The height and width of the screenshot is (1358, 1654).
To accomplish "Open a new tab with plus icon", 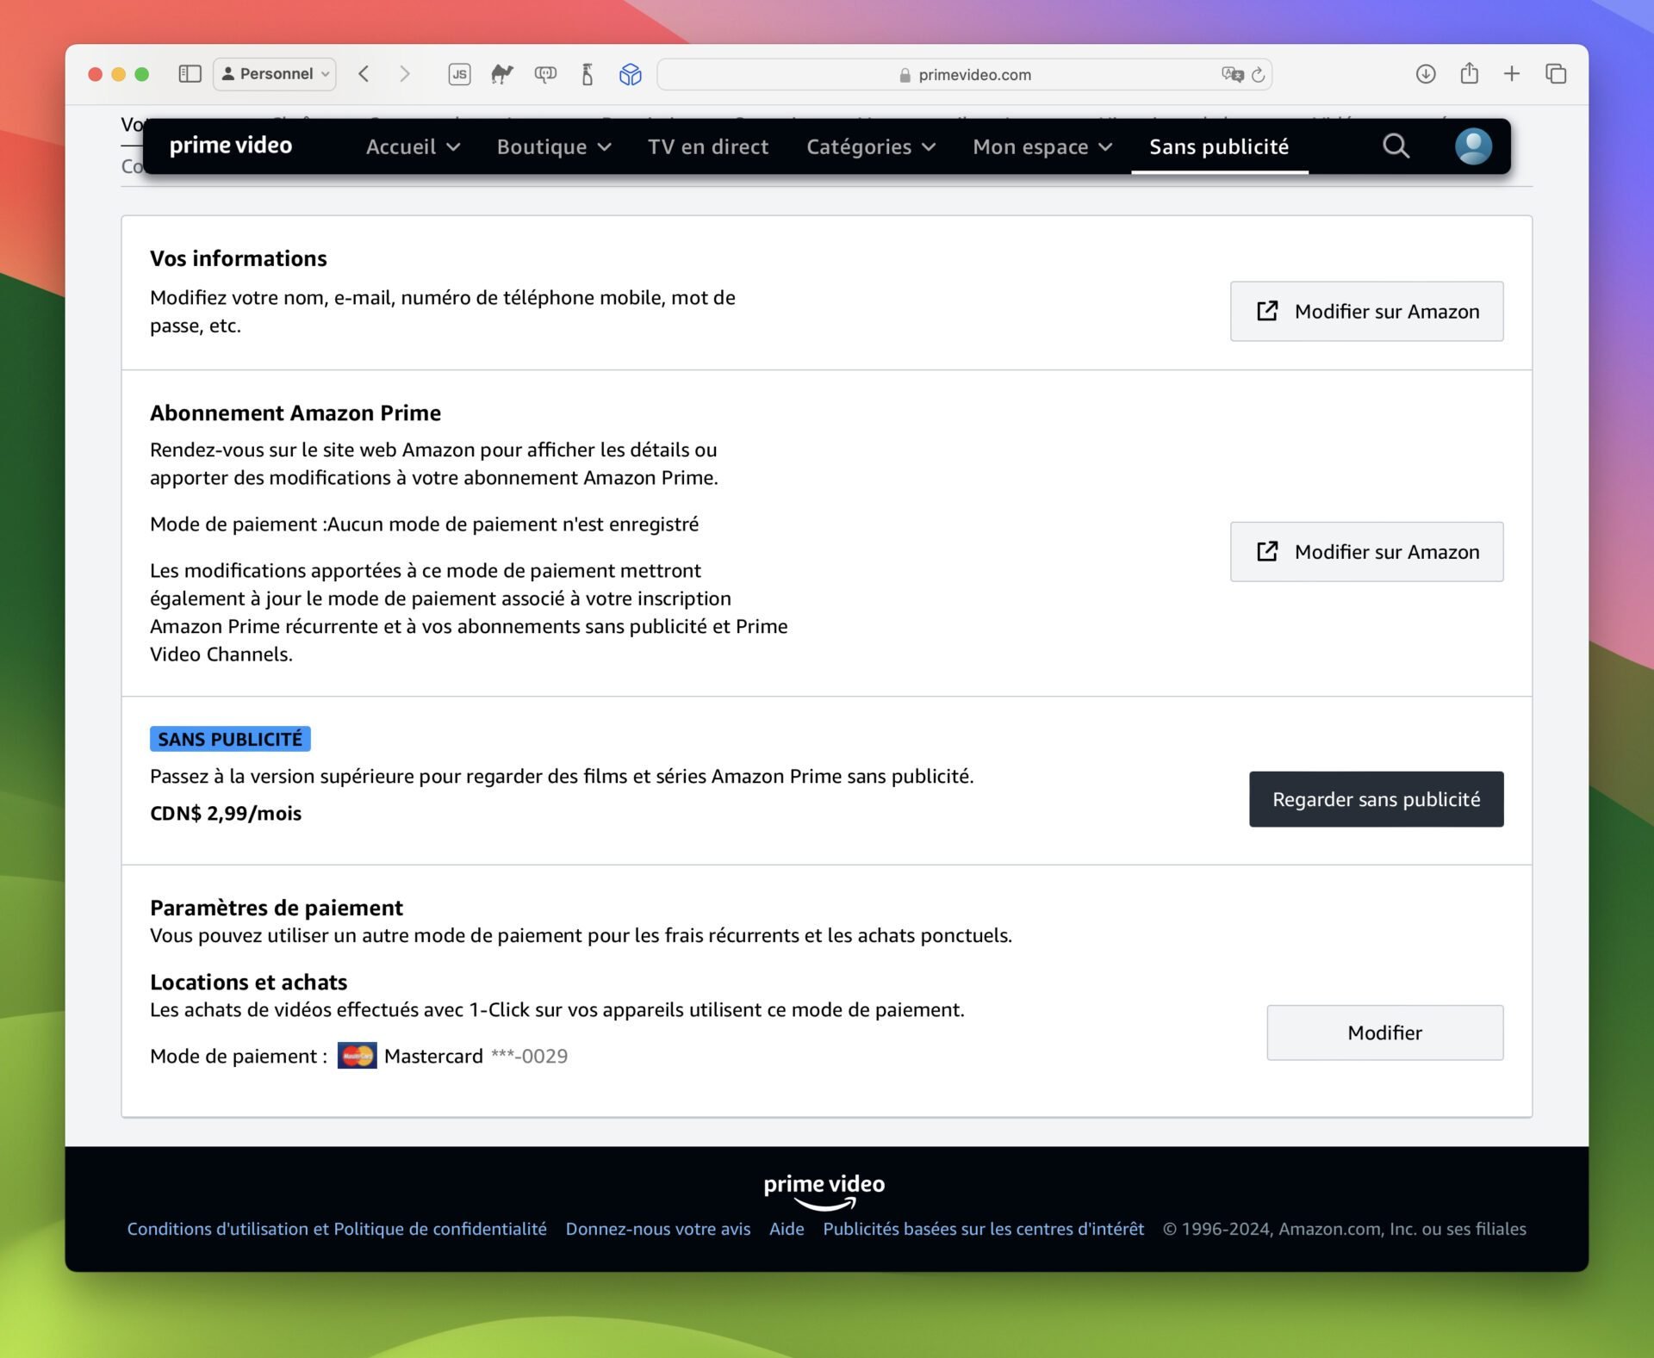I will pos(1512,74).
